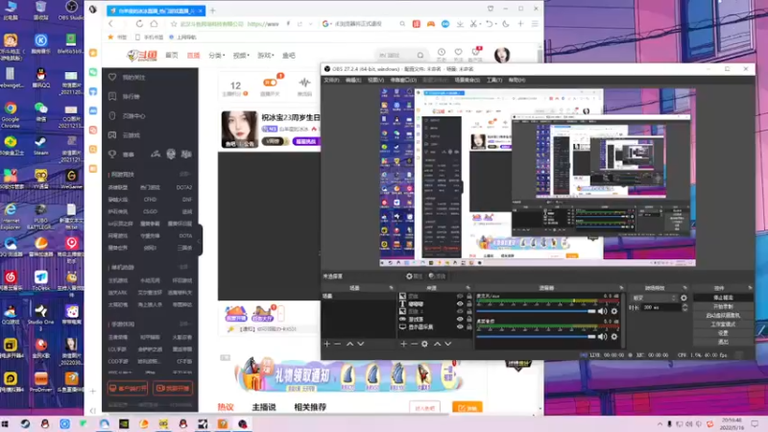Click OBS stop streaming button
This screenshot has height=432, width=768.
tap(723, 298)
